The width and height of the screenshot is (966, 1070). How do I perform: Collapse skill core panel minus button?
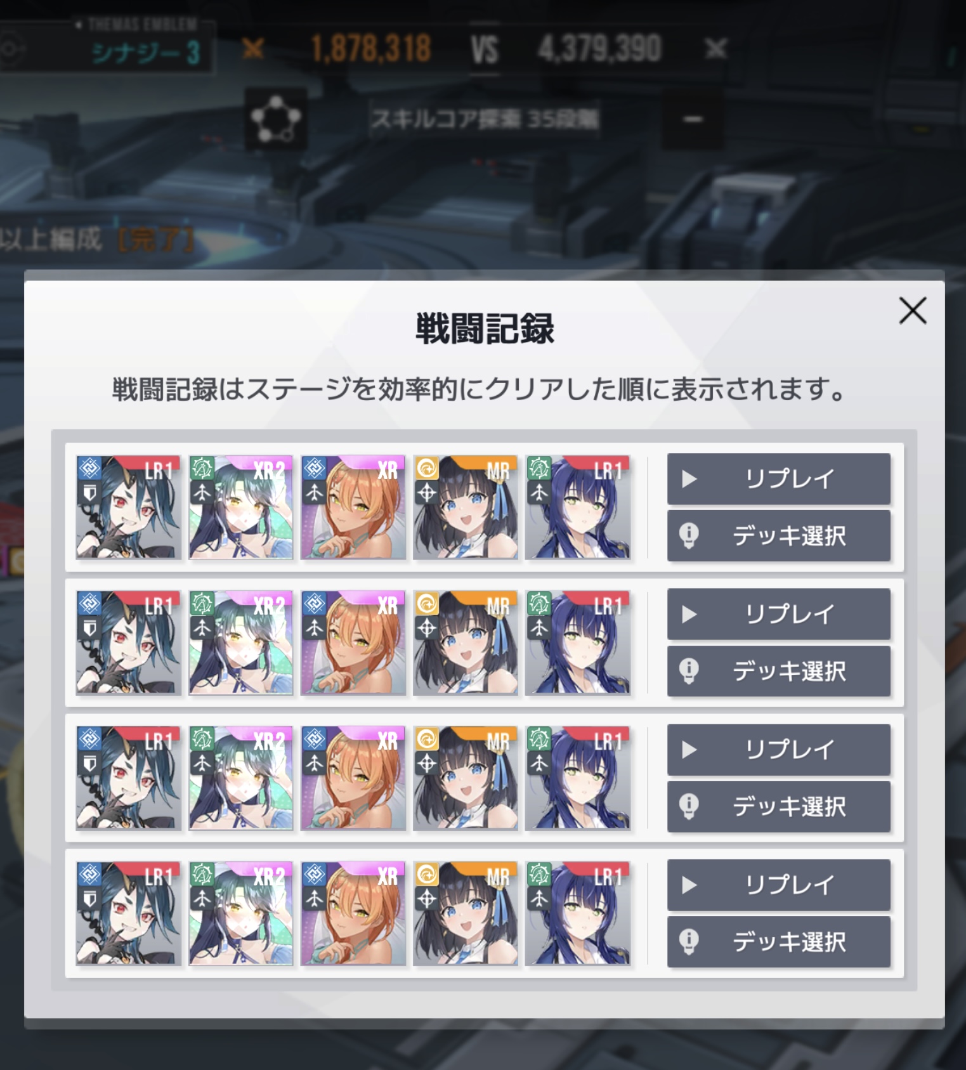click(693, 119)
